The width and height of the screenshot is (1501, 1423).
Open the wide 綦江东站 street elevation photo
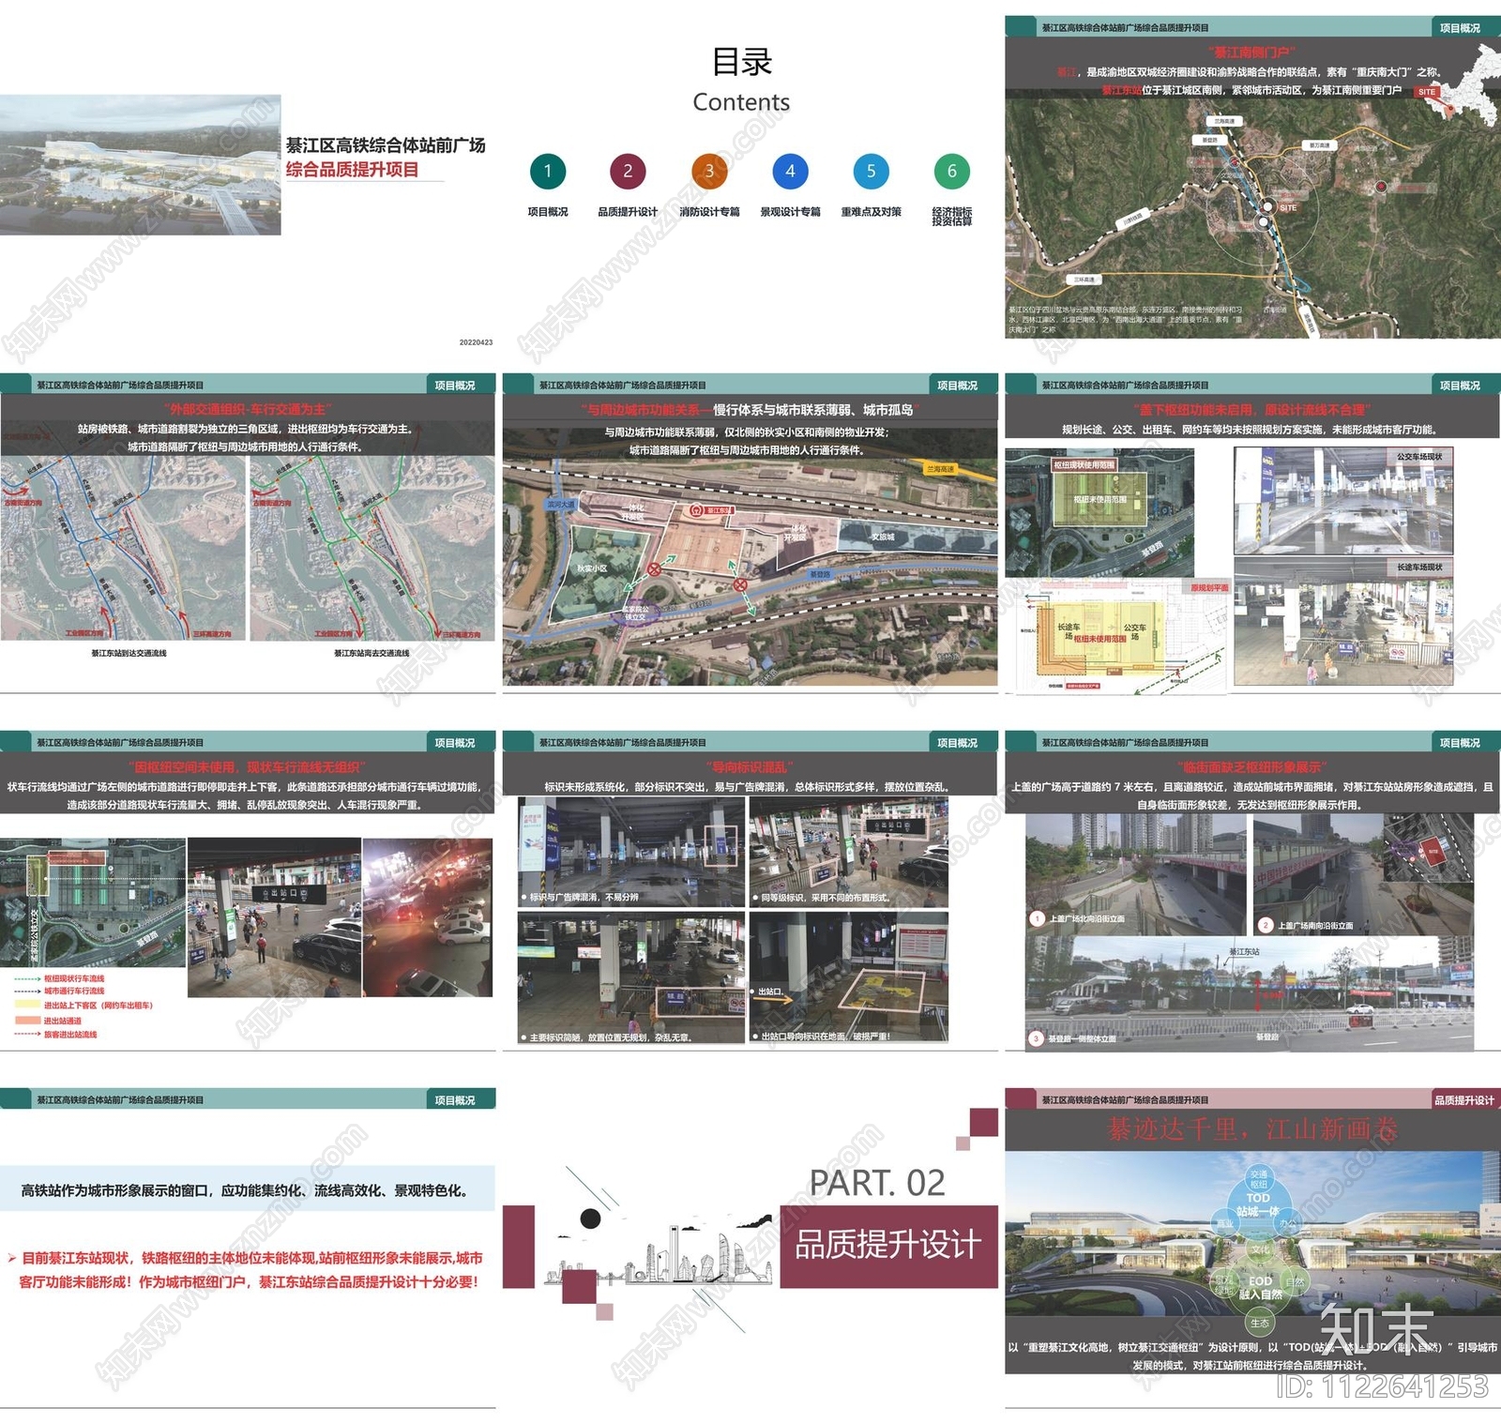[x=1250, y=992]
